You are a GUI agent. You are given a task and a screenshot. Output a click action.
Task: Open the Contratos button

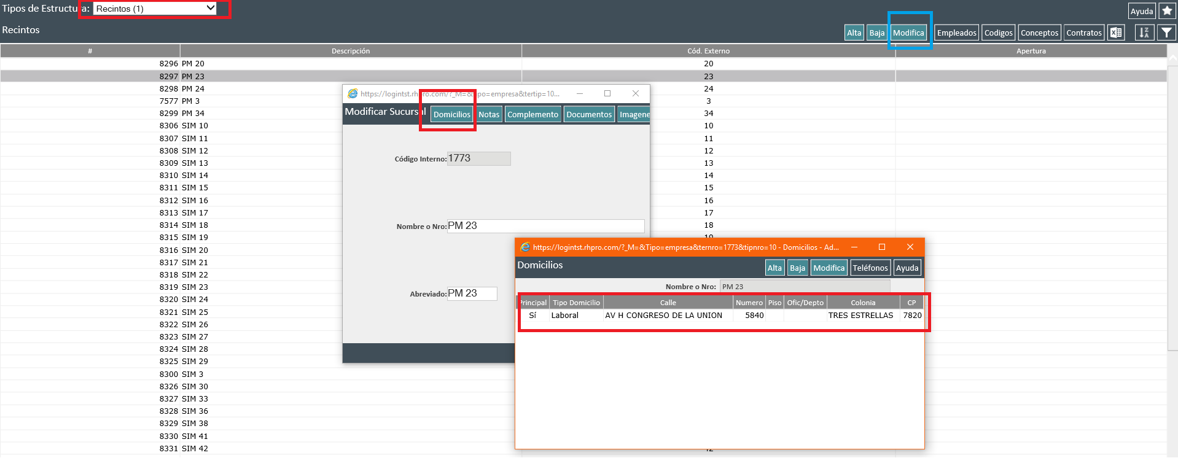tap(1084, 33)
